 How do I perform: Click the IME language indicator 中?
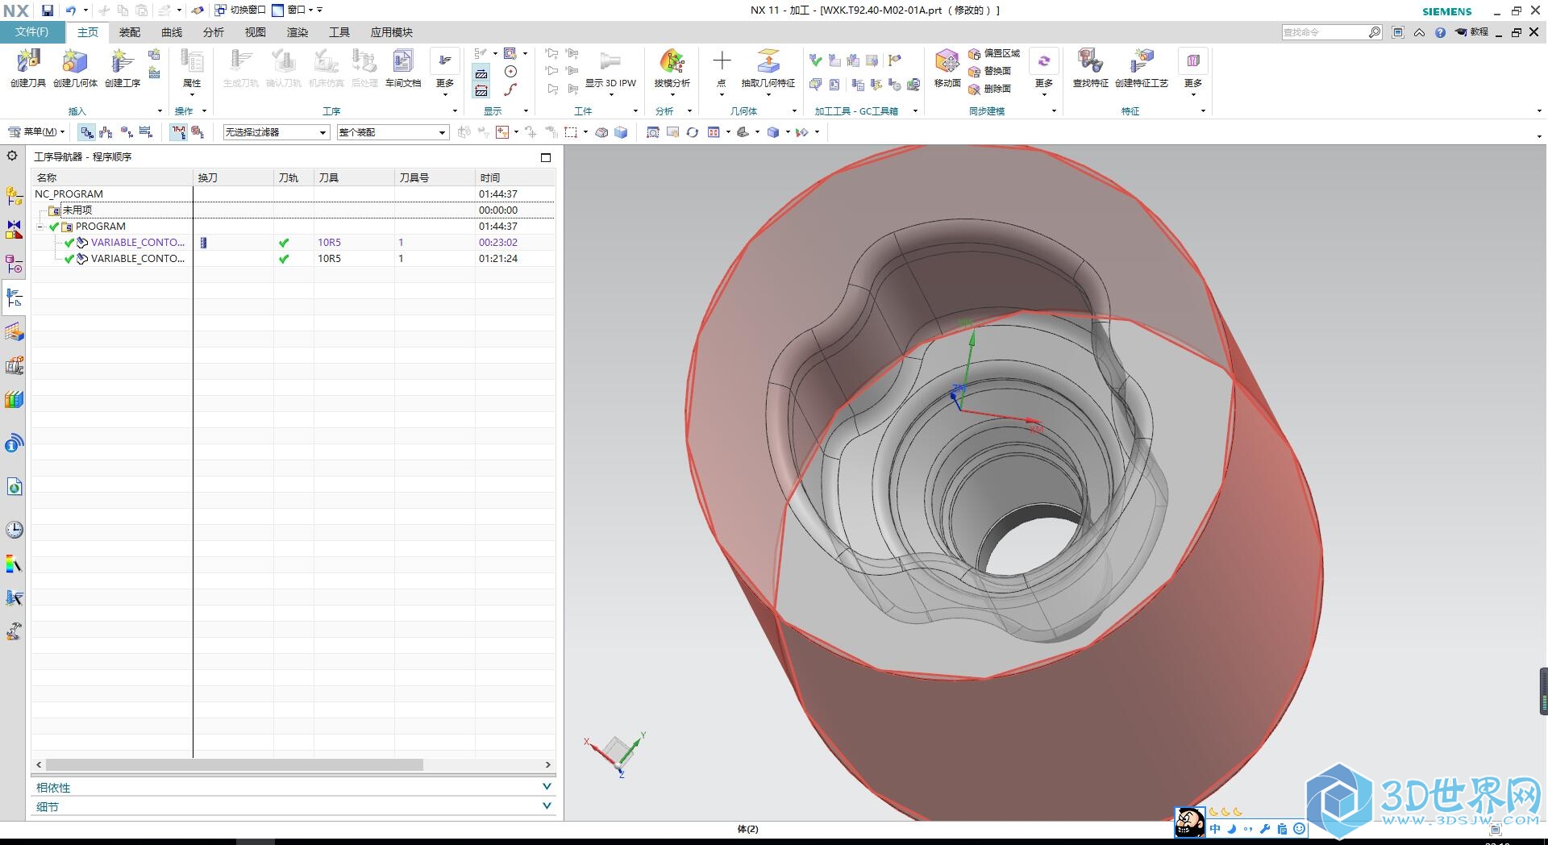pos(1215,828)
